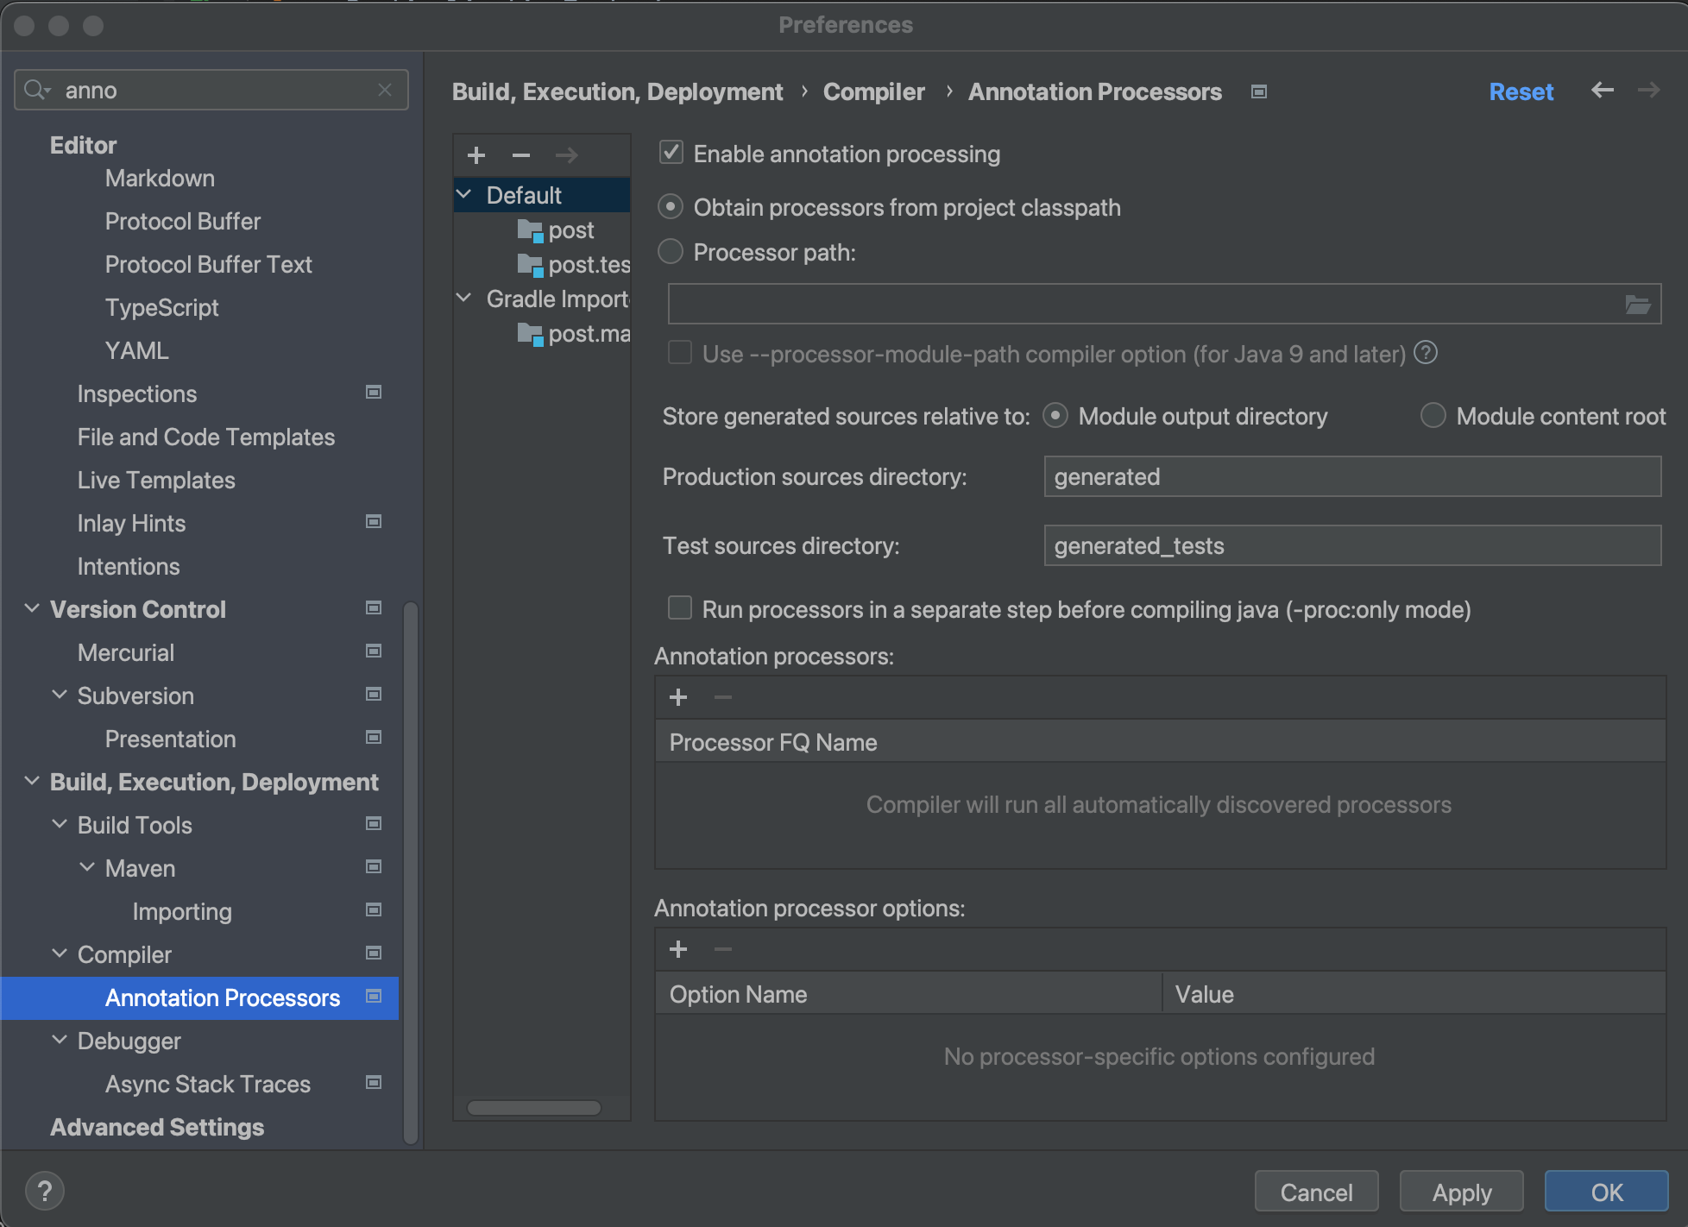The height and width of the screenshot is (1227, 1688).
Task: Clear the search field with X icon
Action: (385, 90)
